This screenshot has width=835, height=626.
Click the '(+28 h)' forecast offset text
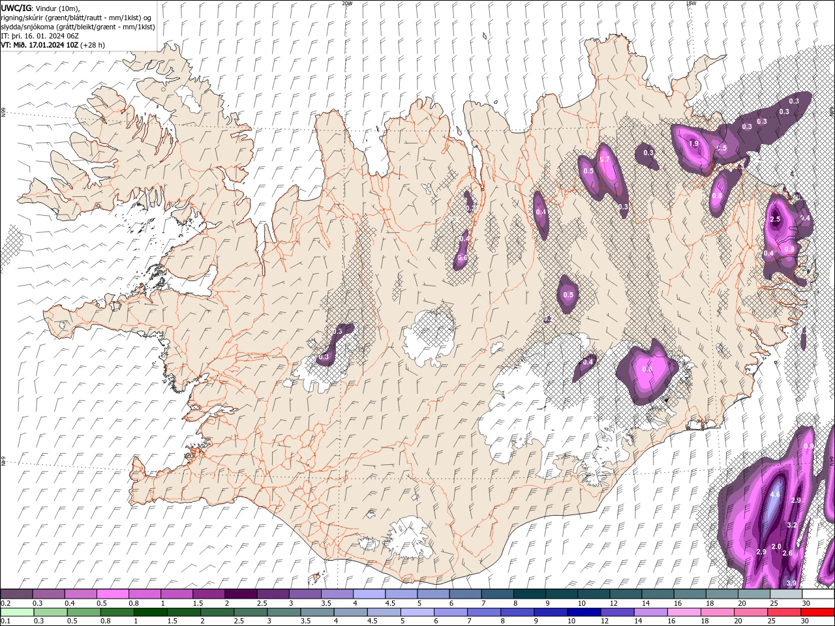coord(93,45)
